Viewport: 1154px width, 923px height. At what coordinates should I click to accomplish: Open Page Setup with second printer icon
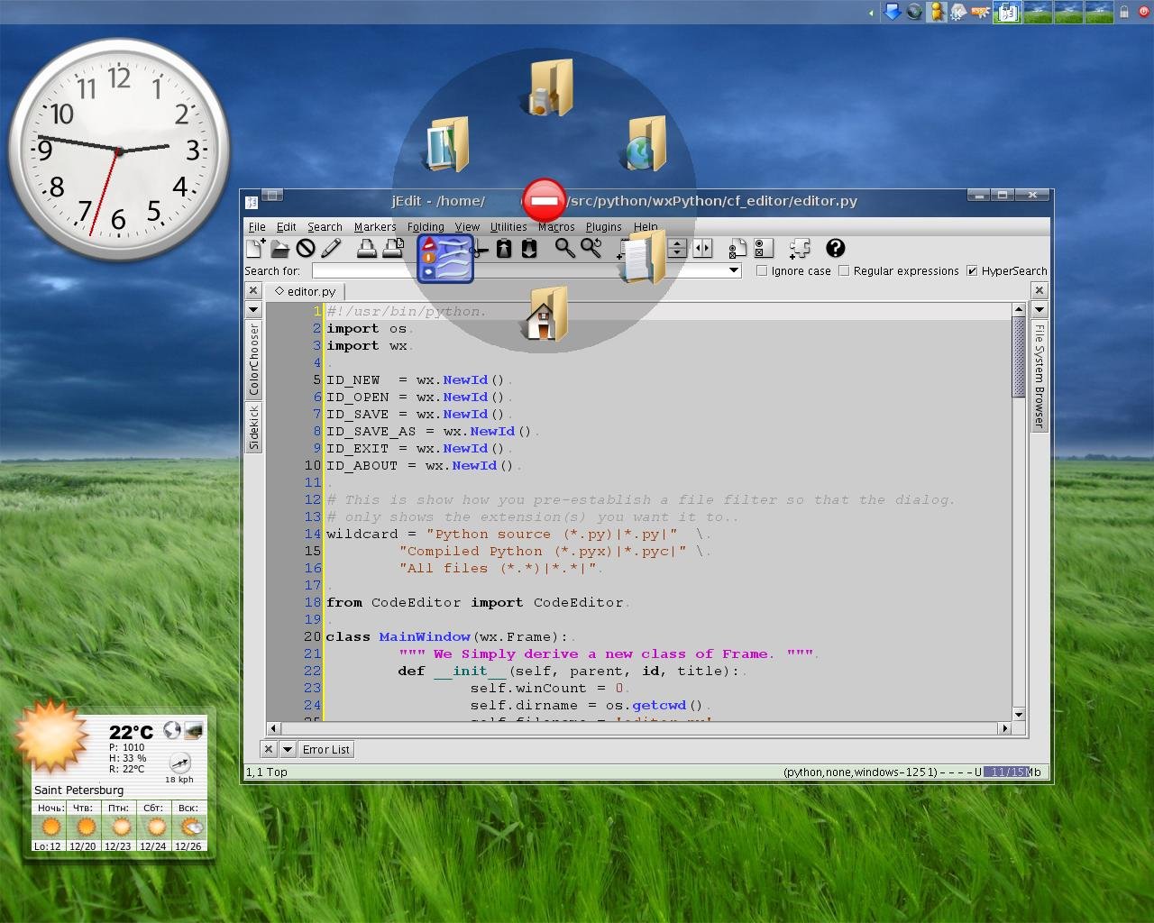[392, 248]
